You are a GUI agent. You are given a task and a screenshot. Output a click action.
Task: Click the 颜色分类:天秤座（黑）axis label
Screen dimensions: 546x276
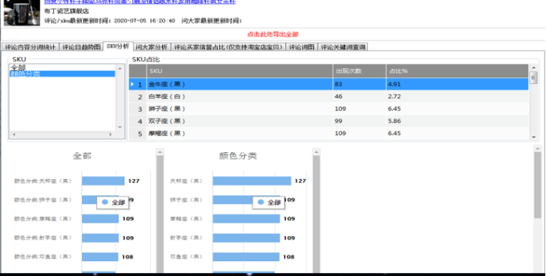43,181
